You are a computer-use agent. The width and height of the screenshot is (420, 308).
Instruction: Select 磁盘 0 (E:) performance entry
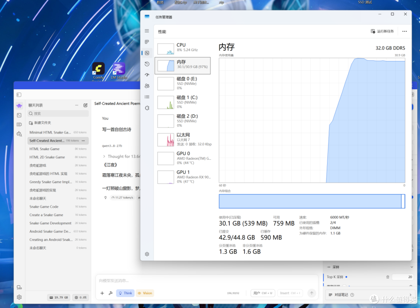[183, 83]
